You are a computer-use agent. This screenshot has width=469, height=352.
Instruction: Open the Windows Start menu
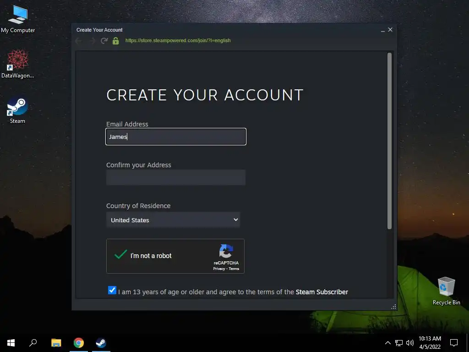pyautogui.click(x=11, y=343)
